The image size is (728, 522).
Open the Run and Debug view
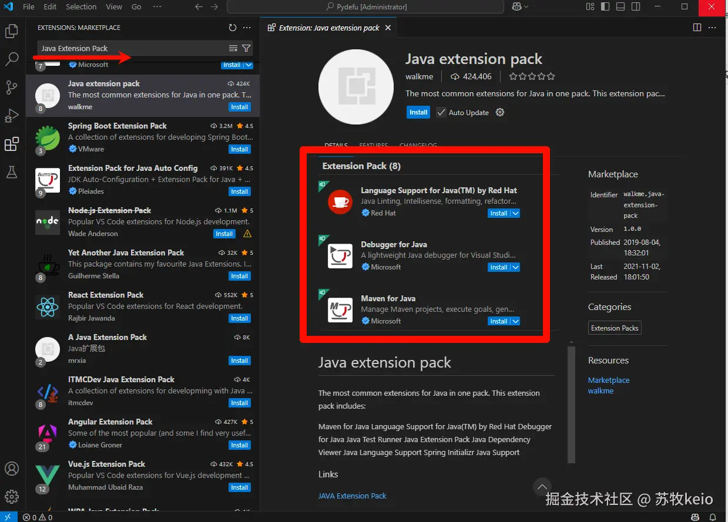pyautogui.click(x=12, y=116)
